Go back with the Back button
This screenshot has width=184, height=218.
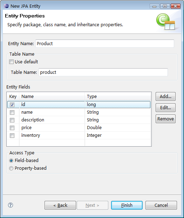tap(60, 205)
